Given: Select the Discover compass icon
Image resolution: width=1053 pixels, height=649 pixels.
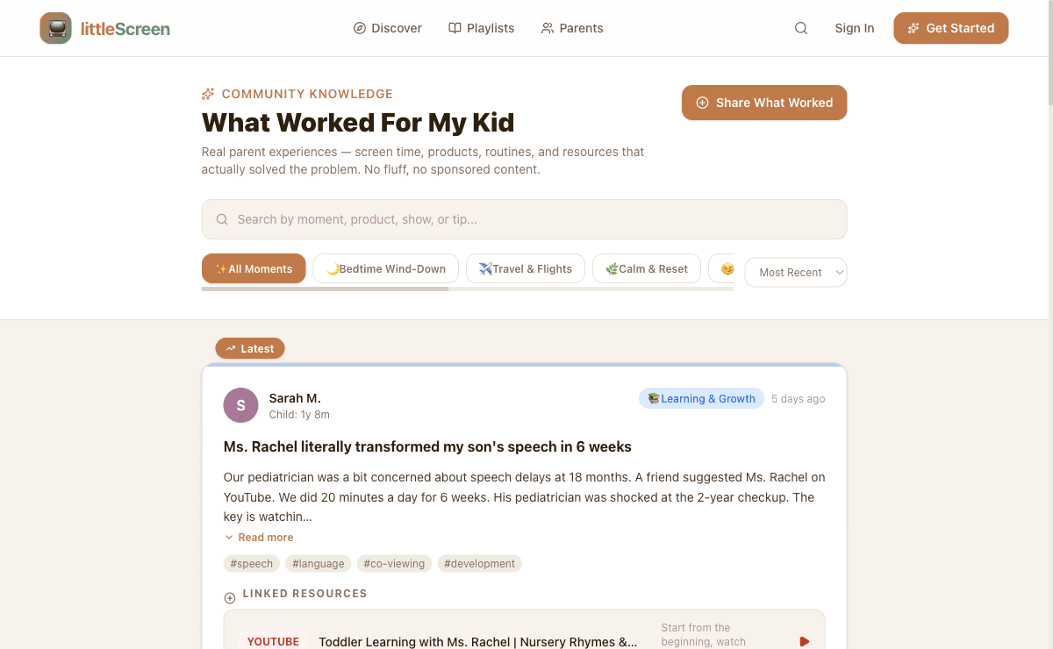Looking at the screenshot, I should tap(359, 28).
